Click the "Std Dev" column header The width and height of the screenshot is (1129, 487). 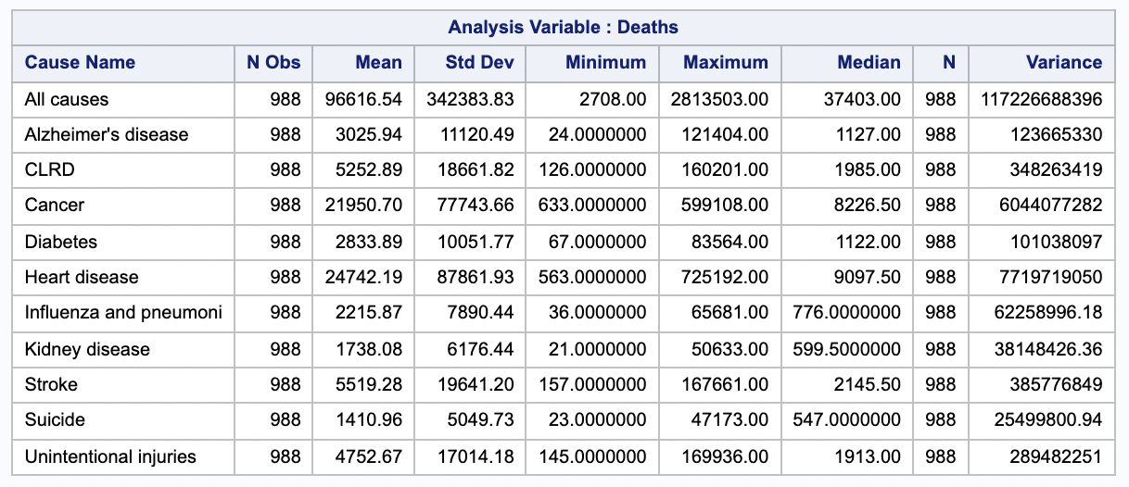click(480, 63)
